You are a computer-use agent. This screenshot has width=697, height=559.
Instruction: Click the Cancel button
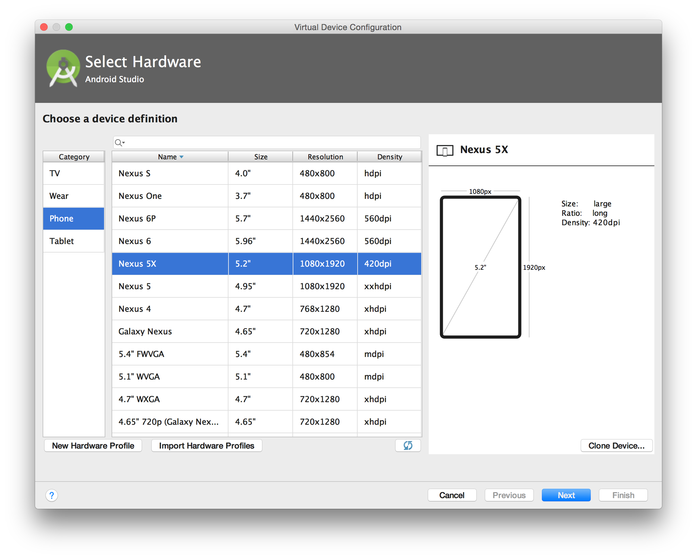[x=452, y=495]
